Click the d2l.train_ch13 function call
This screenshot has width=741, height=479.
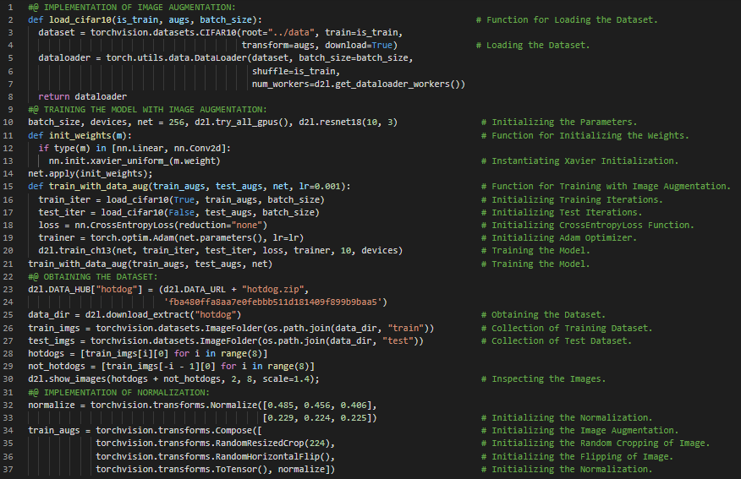tap(76, 251)
